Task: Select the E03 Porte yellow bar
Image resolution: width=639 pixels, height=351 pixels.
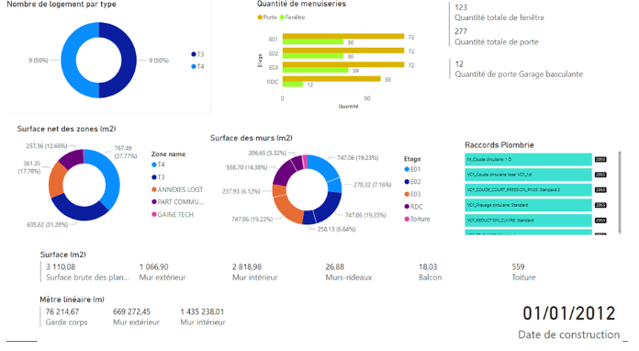Action: (343, 64)
